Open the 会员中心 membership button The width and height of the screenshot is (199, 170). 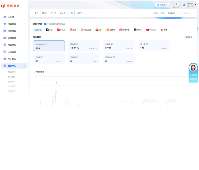pos(162,5)
